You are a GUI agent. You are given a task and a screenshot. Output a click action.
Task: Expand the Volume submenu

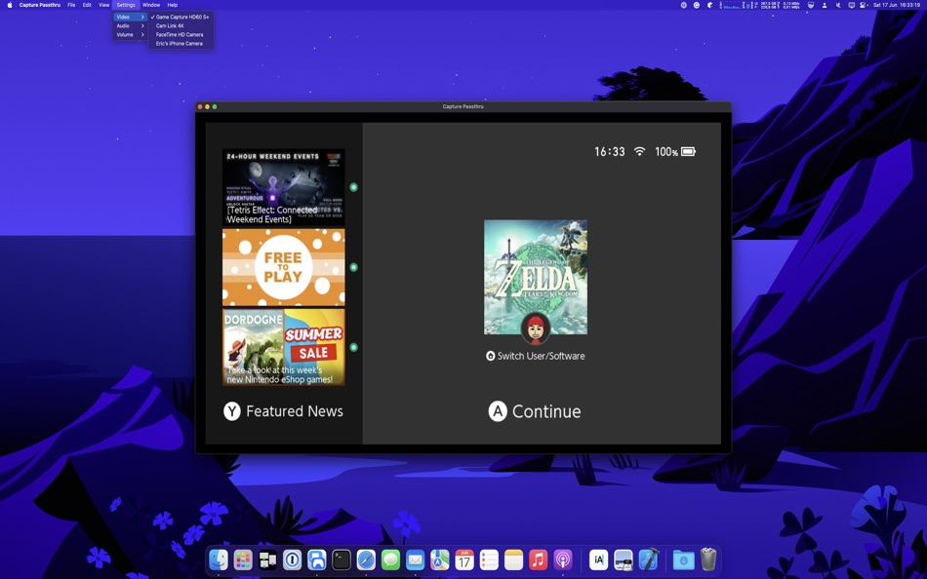click(x=130, y=35)
